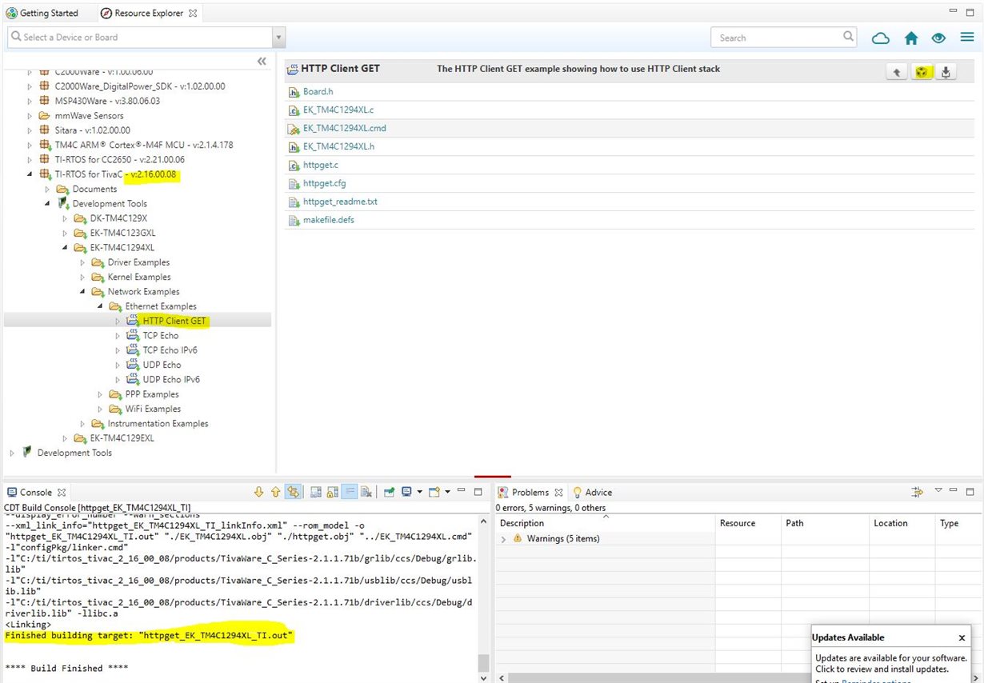Minimize the Console panel
The image size is (984, 683).
pos(462,490)
